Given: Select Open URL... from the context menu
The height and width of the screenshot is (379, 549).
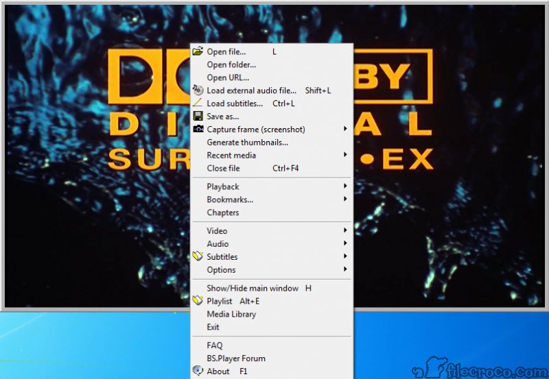Looking at the screenshot, I should coord(228,77).
